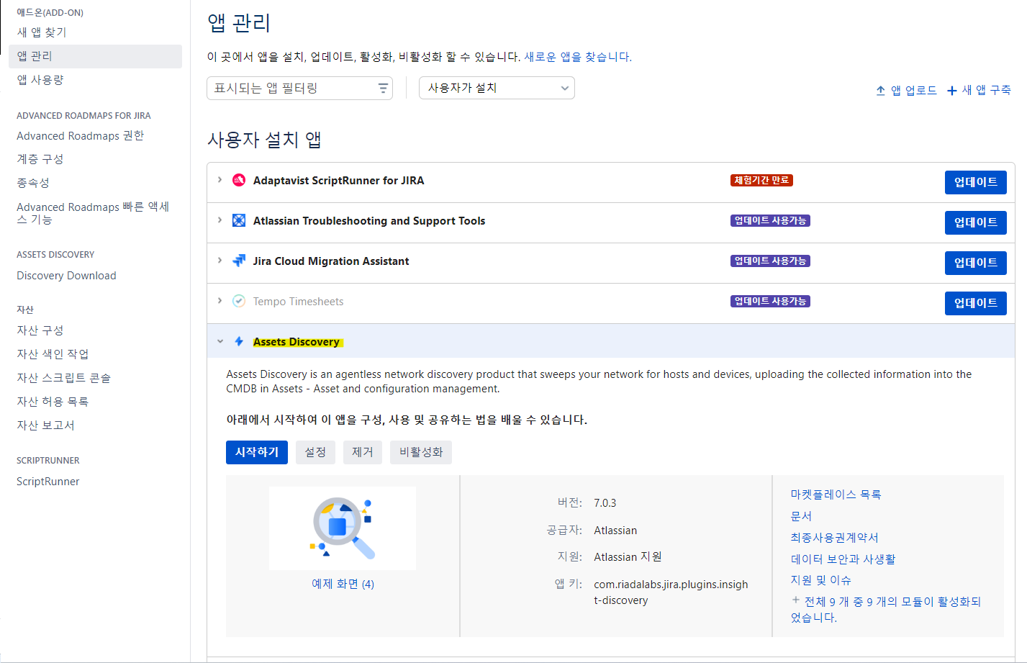
Task: Open the 문서 link
Action: 801,516
